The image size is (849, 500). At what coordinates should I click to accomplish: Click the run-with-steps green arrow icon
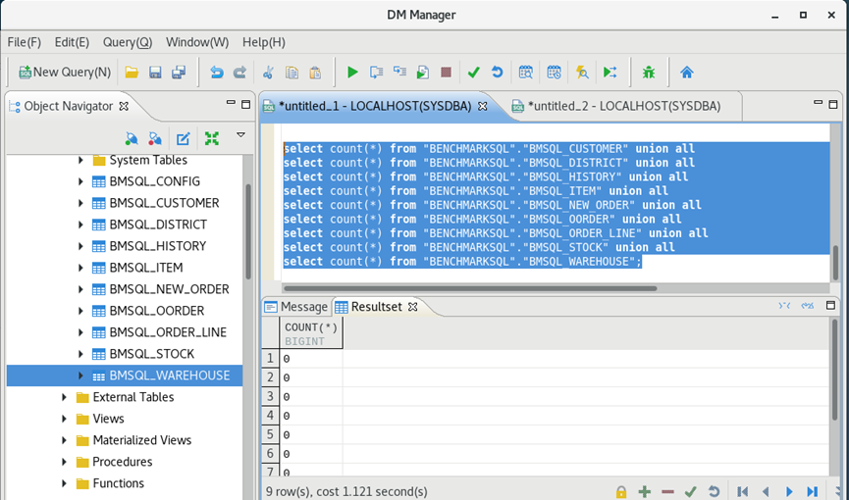tap(610, 72)
